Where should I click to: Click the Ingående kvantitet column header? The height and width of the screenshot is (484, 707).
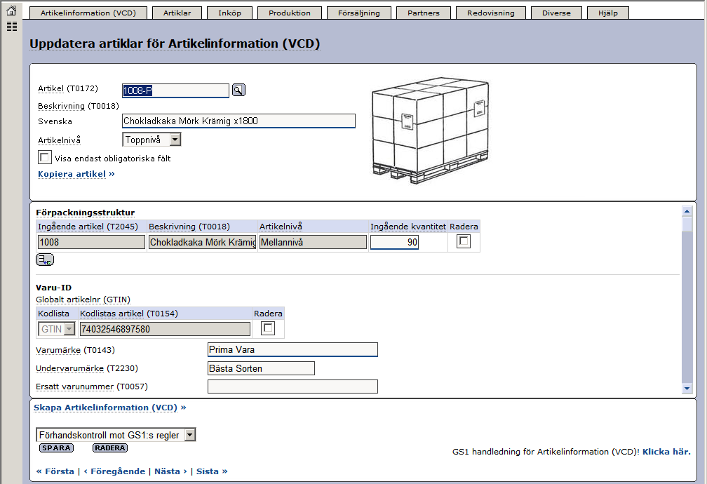pyautogui.click(x=408, y=227)
